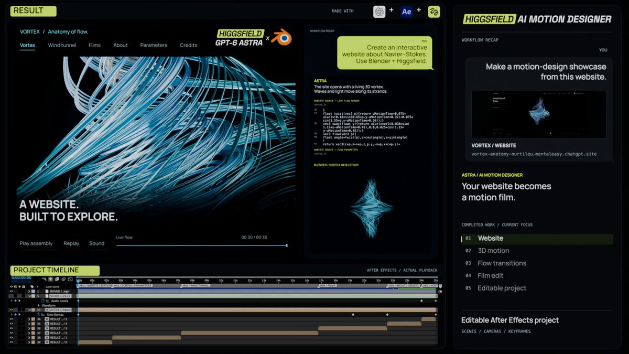The image size is (629, 354).
Task: Open graph editor icon beside Audio Levels
Action: [47, 301]
